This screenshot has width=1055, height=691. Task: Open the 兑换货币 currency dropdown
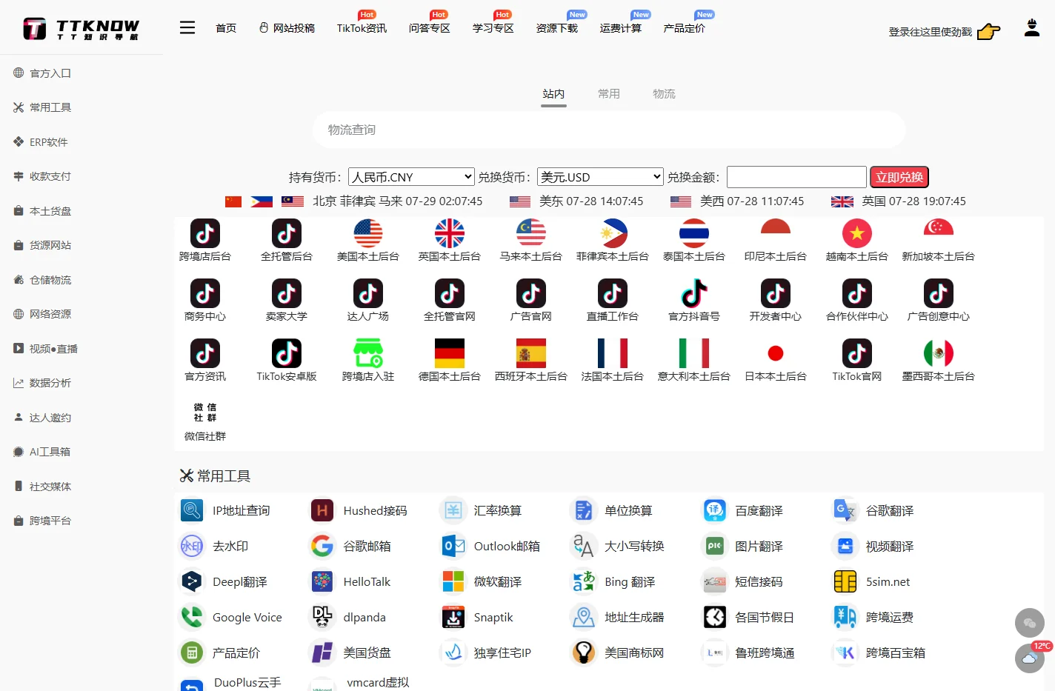(600, 177)
